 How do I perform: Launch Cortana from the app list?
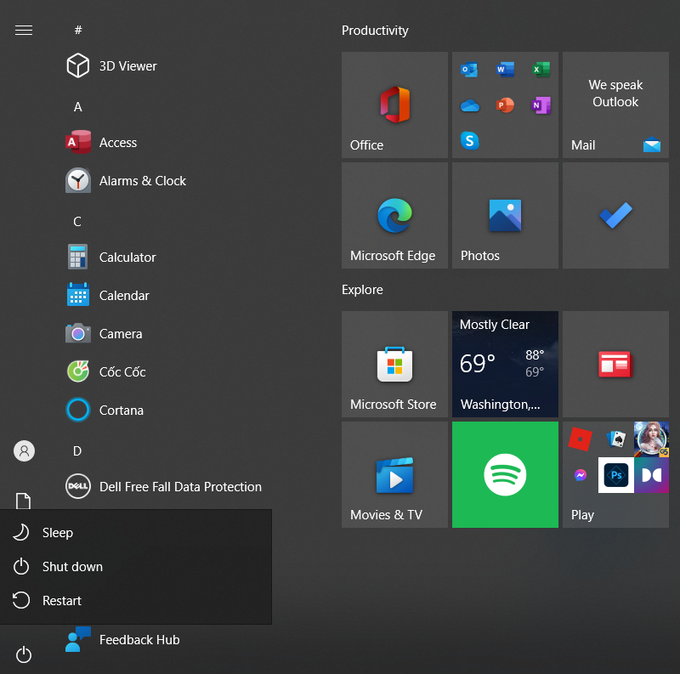(165, 410)
